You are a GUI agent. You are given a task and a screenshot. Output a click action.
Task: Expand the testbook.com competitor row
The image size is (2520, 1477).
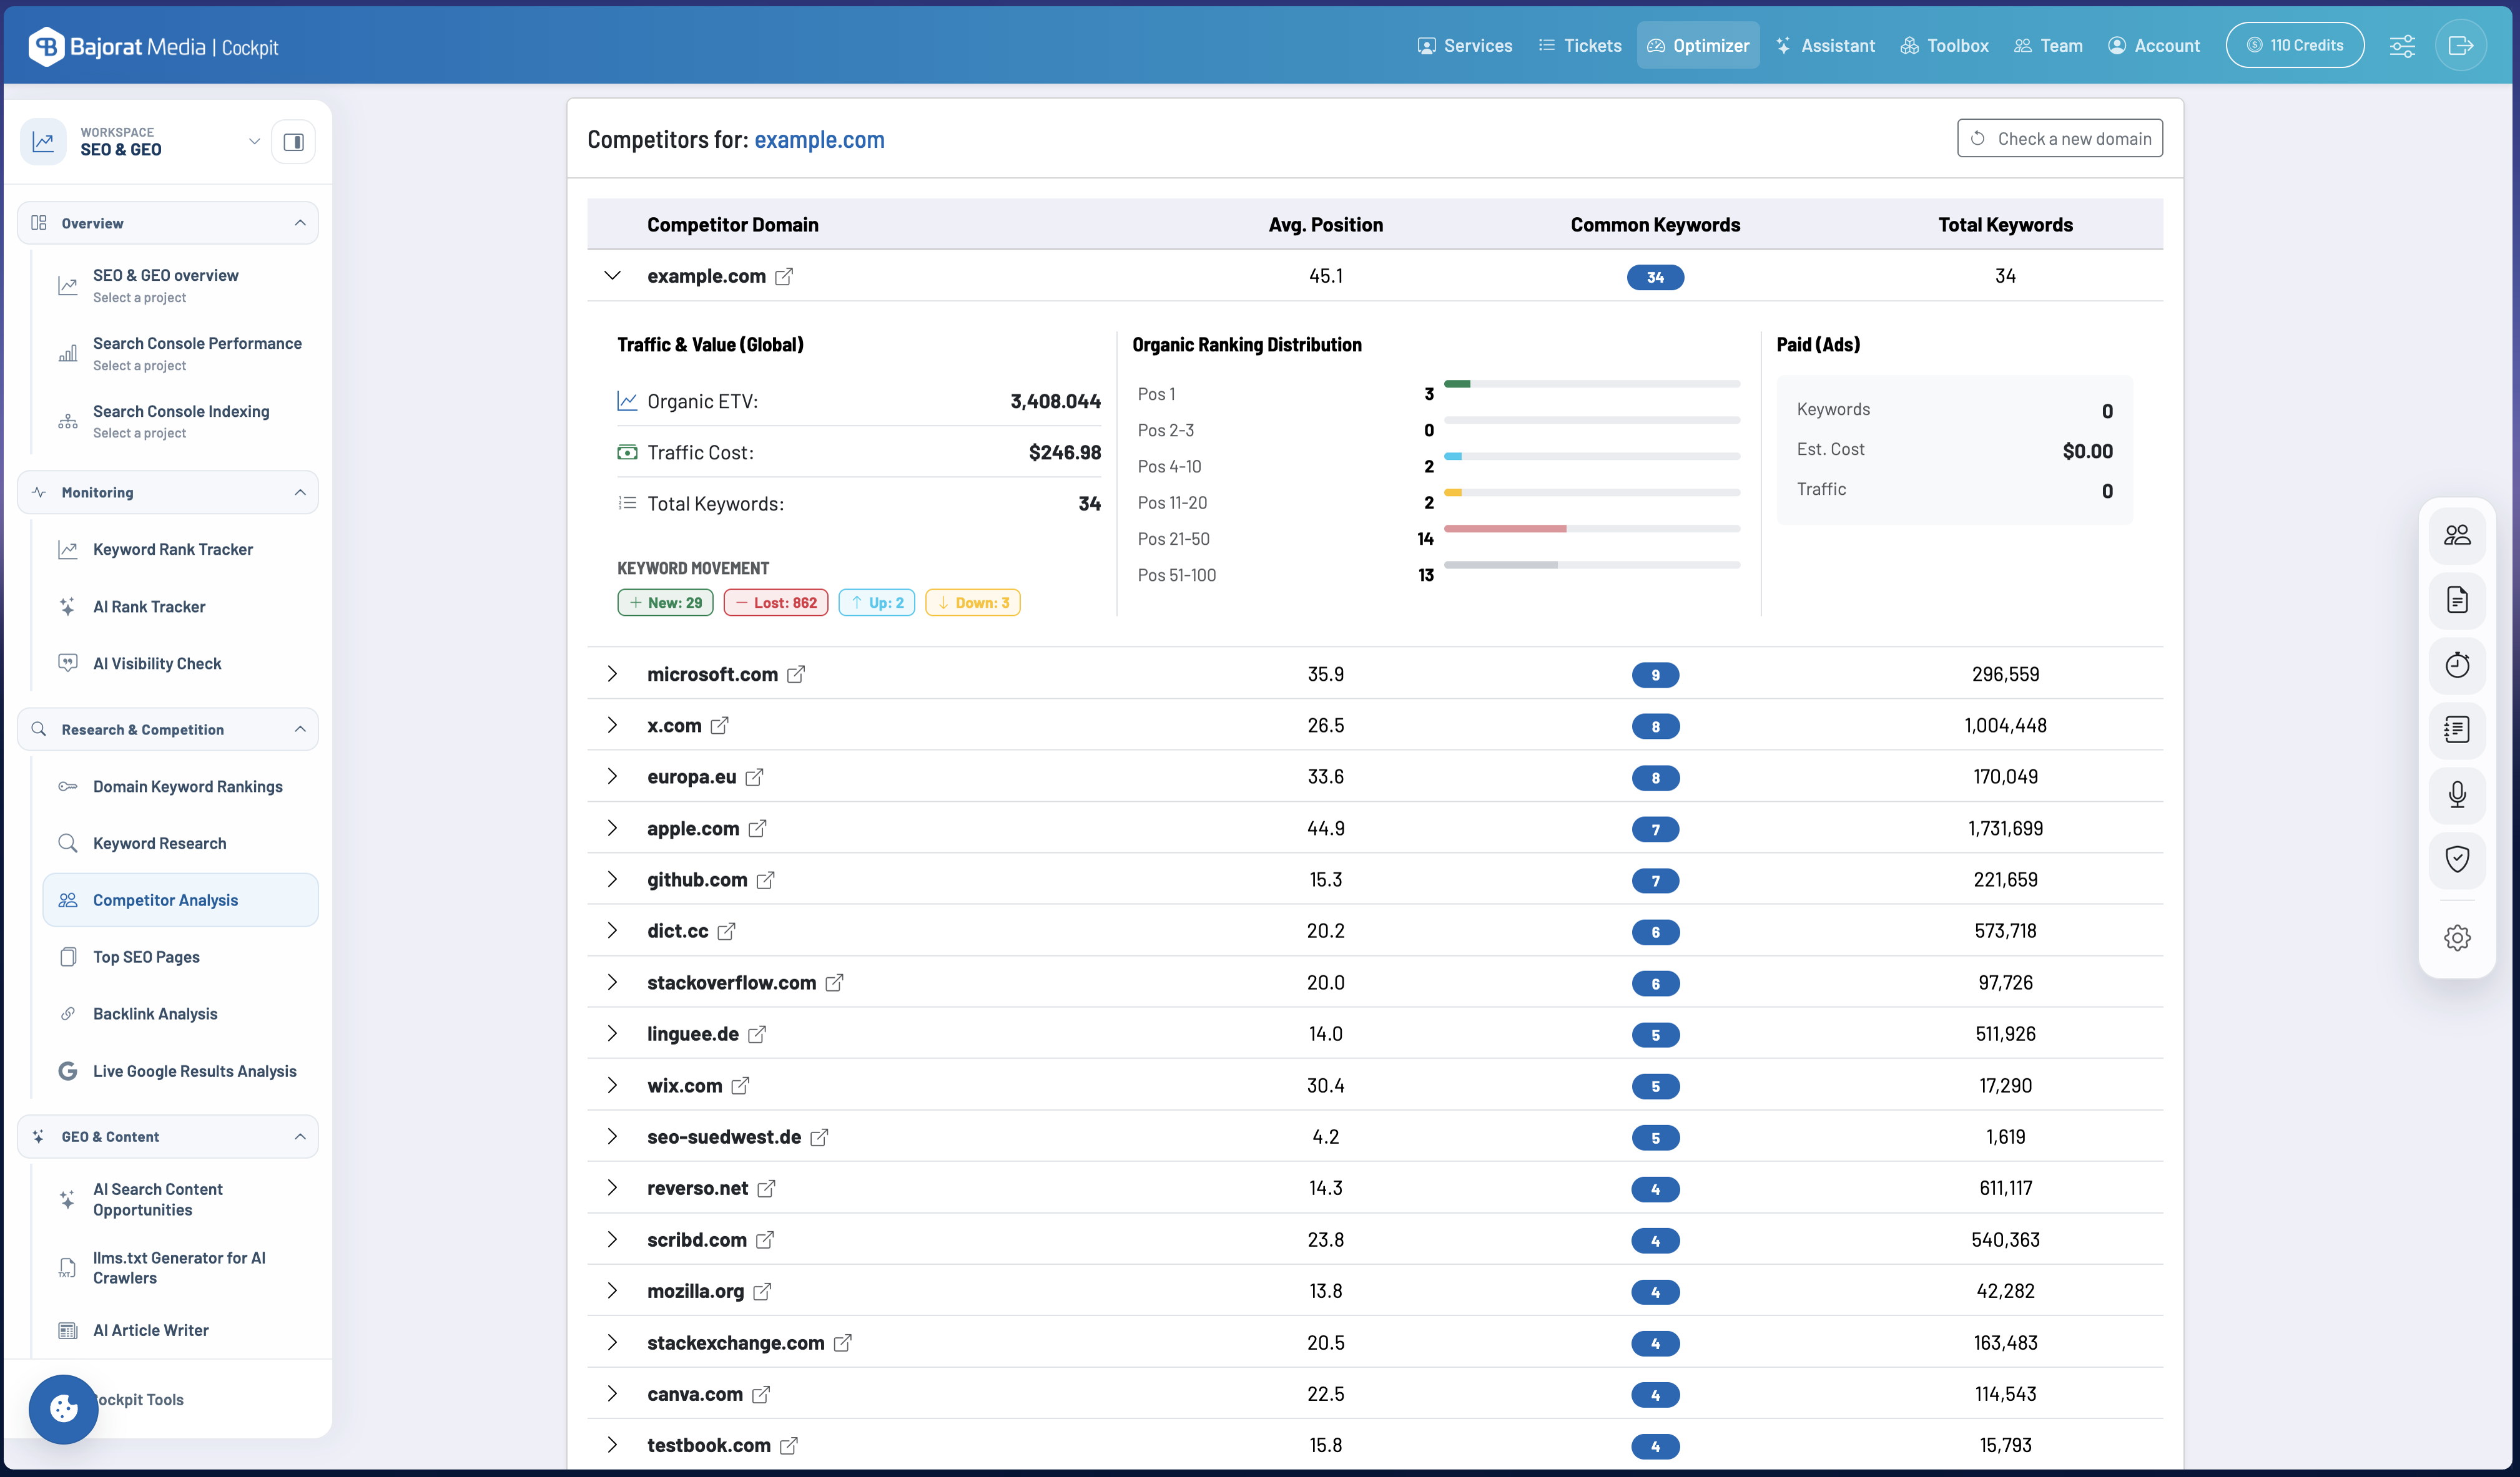click(x=612, y=1446)
